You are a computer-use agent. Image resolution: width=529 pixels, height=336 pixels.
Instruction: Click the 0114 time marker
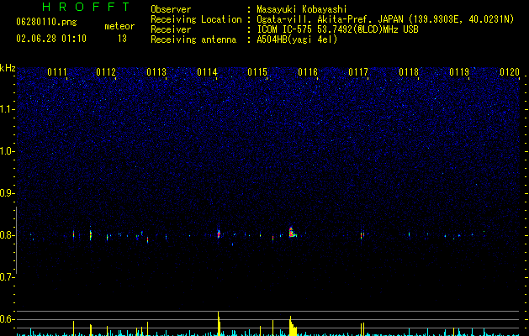pyautogui.click(x=207, y=72)
